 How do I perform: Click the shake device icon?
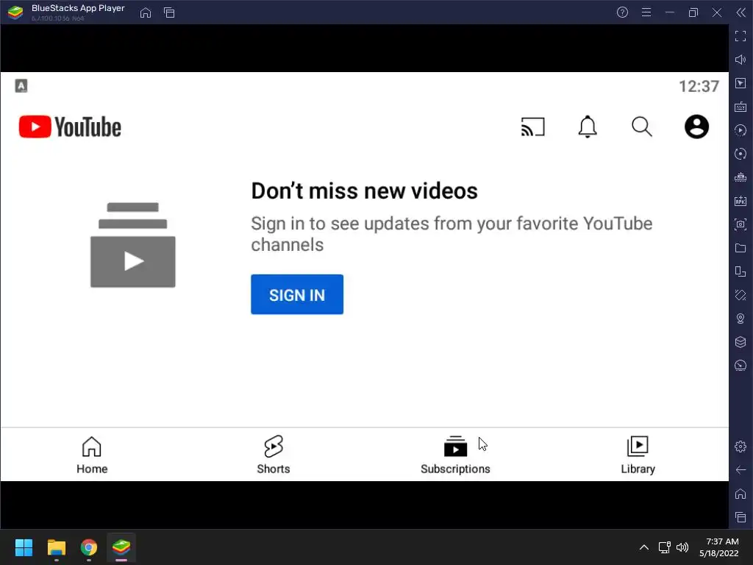[x=740, y=295]
